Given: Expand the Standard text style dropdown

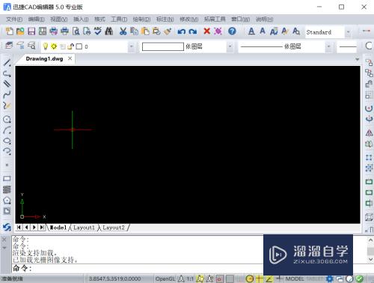Looking at the screenshot, I should click(x=348, y=32).
